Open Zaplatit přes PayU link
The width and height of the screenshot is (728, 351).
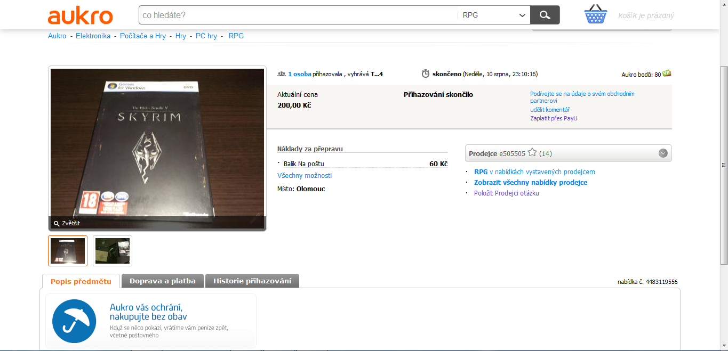[x=553, y=118]
